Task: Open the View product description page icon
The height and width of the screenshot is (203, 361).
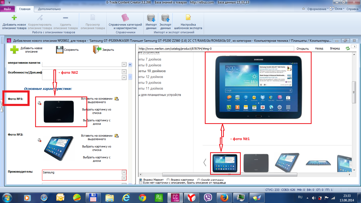Action: click(93, 18)
